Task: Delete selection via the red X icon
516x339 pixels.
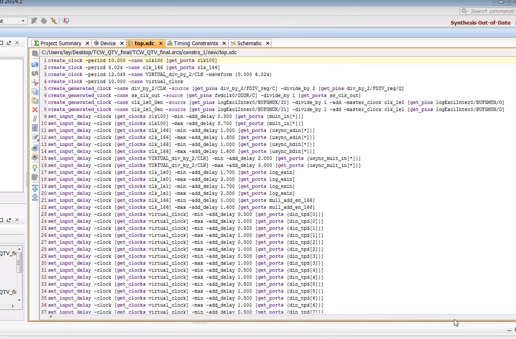Action: tap(35, 110)
